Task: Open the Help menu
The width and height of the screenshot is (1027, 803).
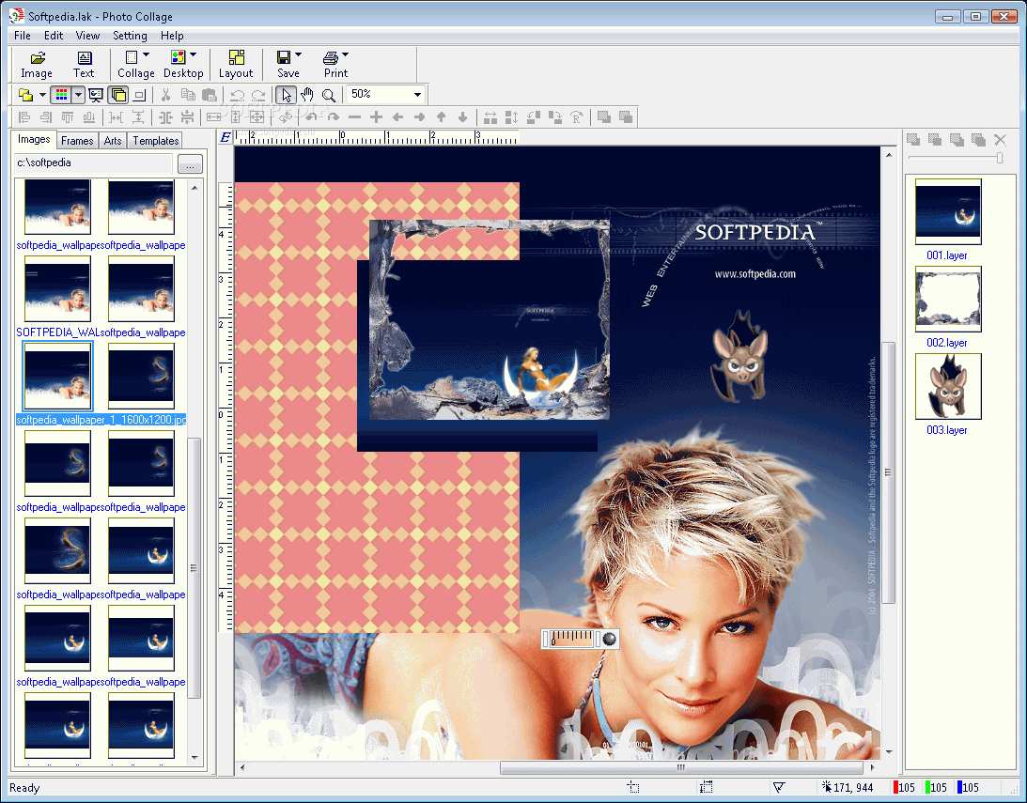Action: point(172,36)
